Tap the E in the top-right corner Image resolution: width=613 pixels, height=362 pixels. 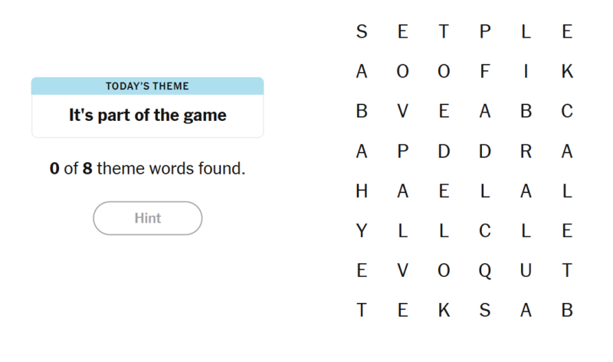click(x=567, y=32)
